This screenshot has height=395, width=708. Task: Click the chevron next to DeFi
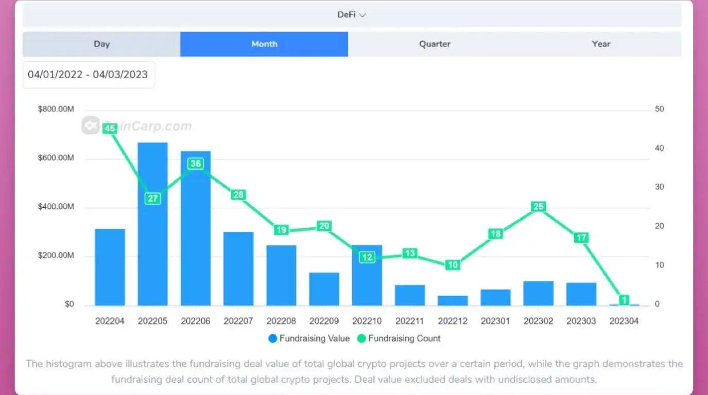click(362, 15)
